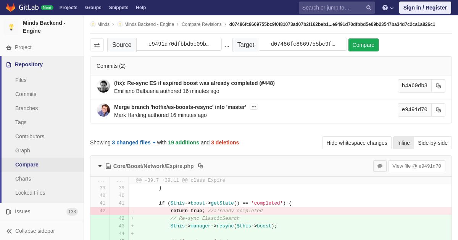Switch to Inline diff view
Image resolution: width=458 pixels, height=240 pixels.
(x=403, y=143)
